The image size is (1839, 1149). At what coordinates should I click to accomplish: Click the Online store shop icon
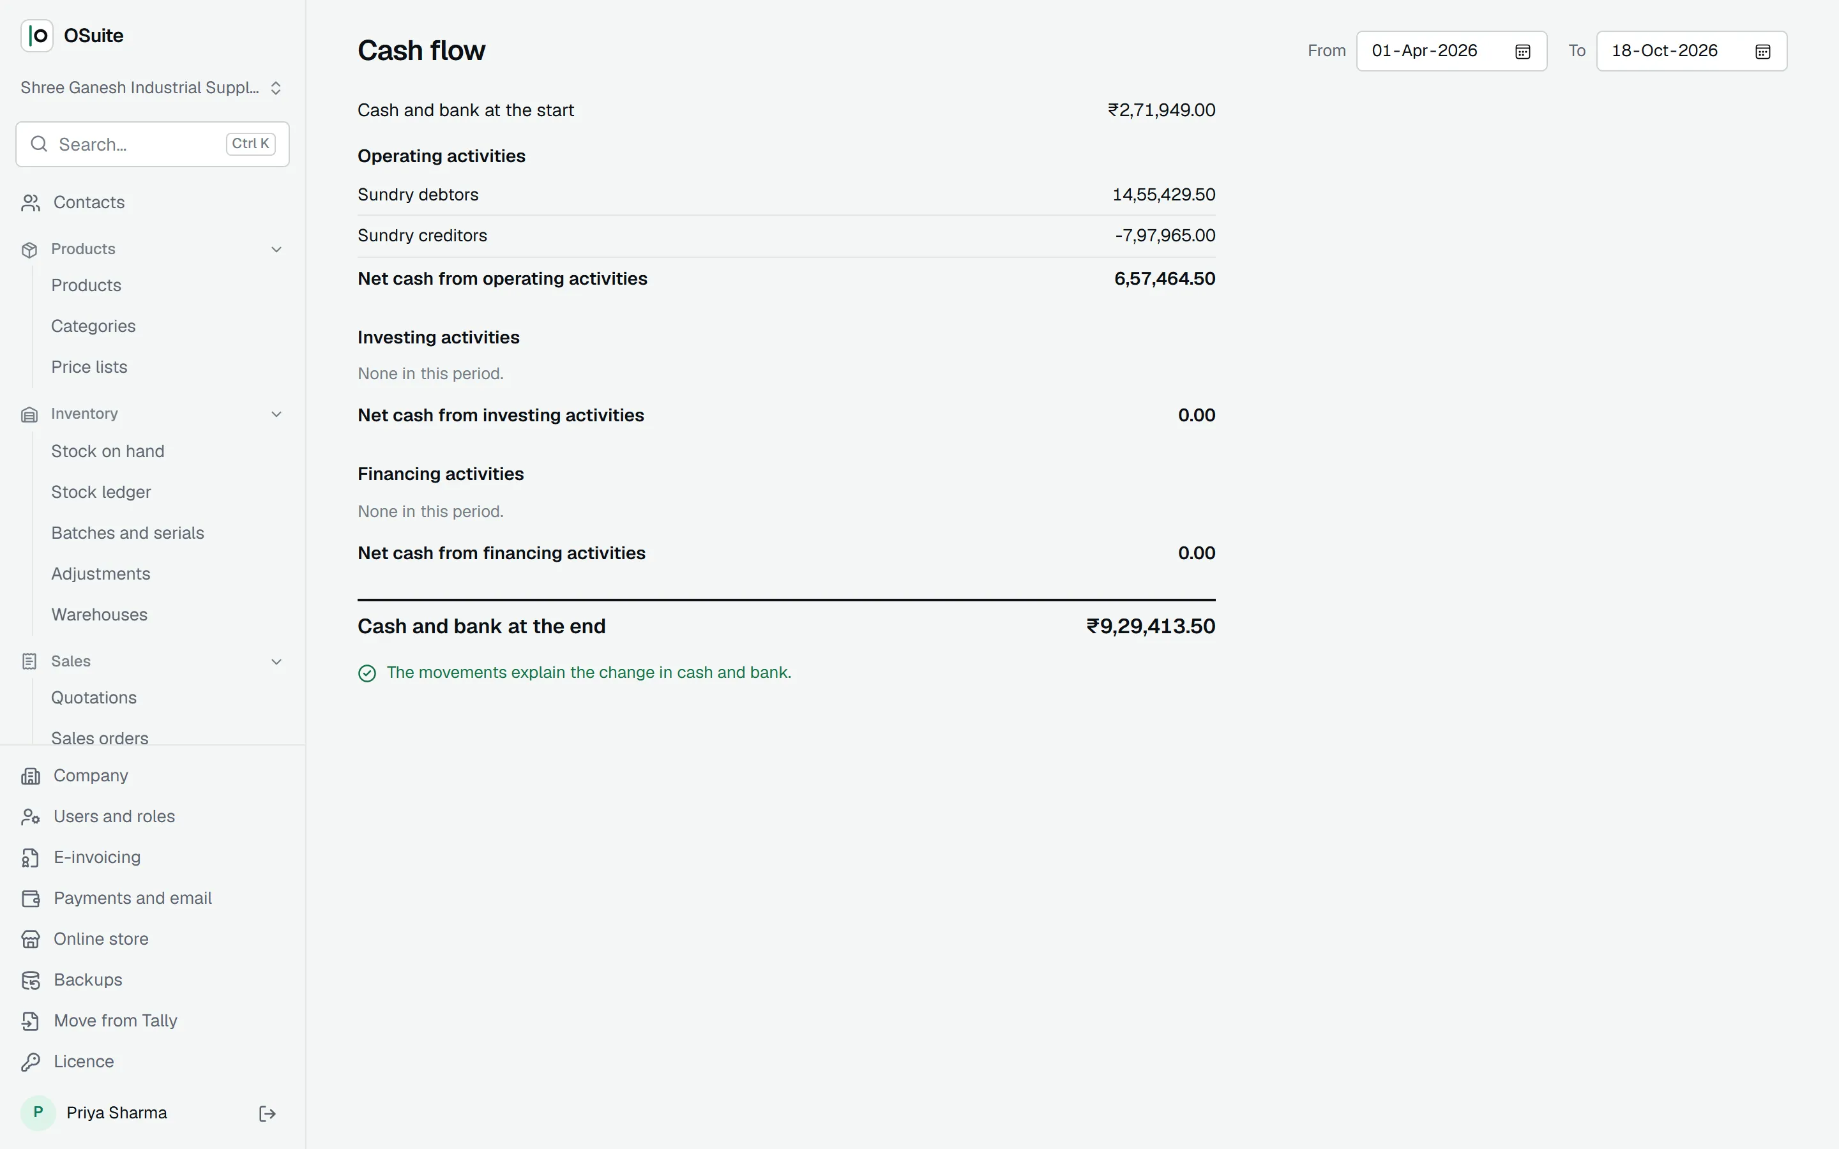pos(31,940)
